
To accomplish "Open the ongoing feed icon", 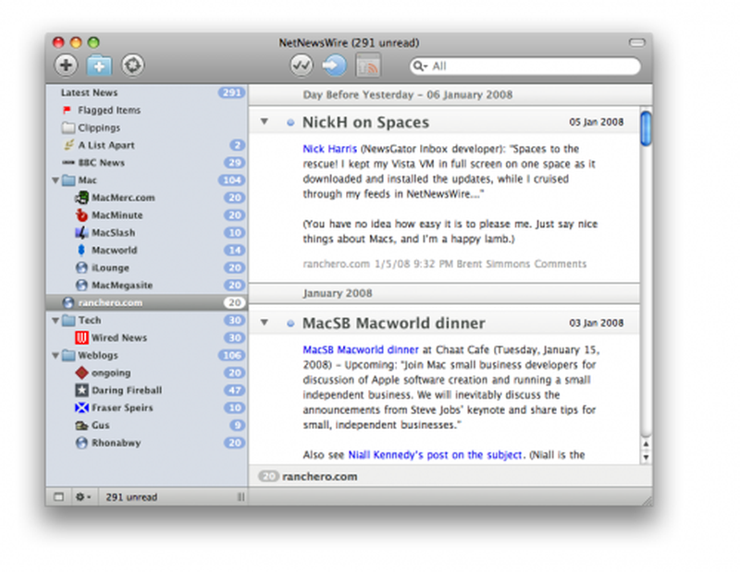I will 81,372.
